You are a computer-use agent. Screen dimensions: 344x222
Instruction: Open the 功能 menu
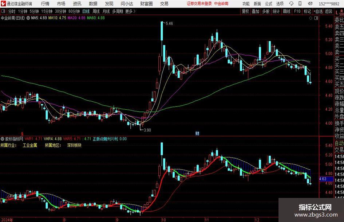(246, 4)
